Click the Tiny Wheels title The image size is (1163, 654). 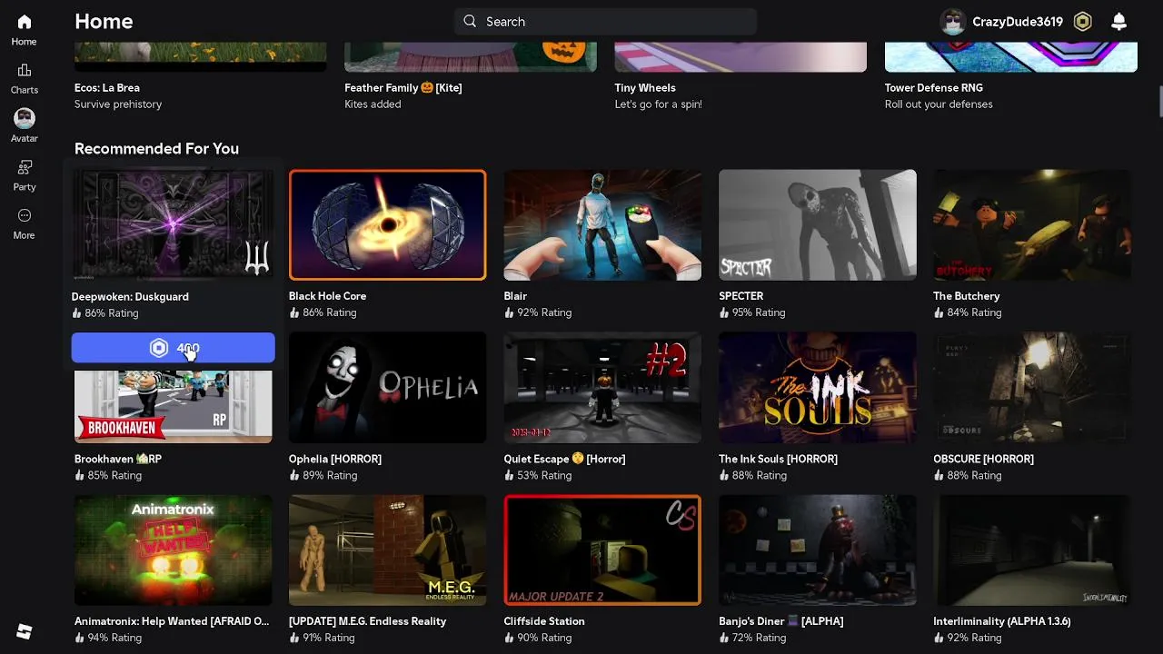coord(645,88)
